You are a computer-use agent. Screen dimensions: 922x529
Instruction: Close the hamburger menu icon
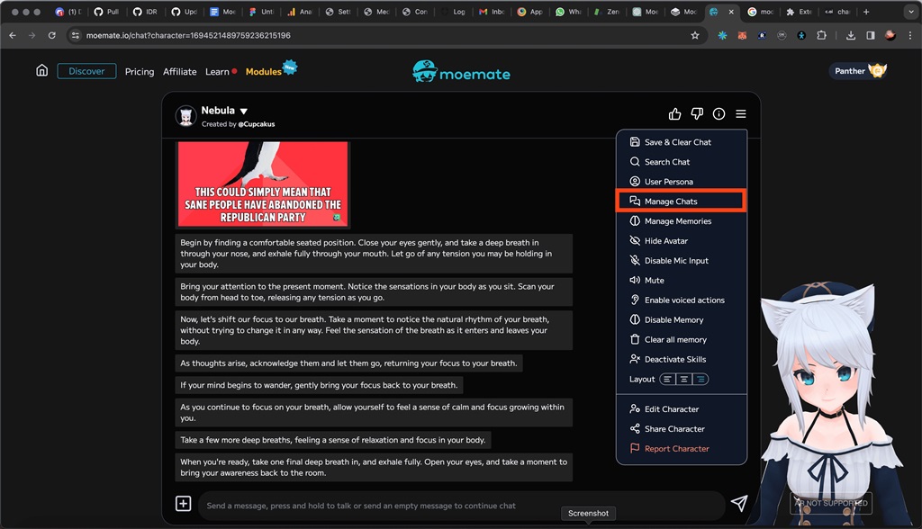click(x=740, y=114)
